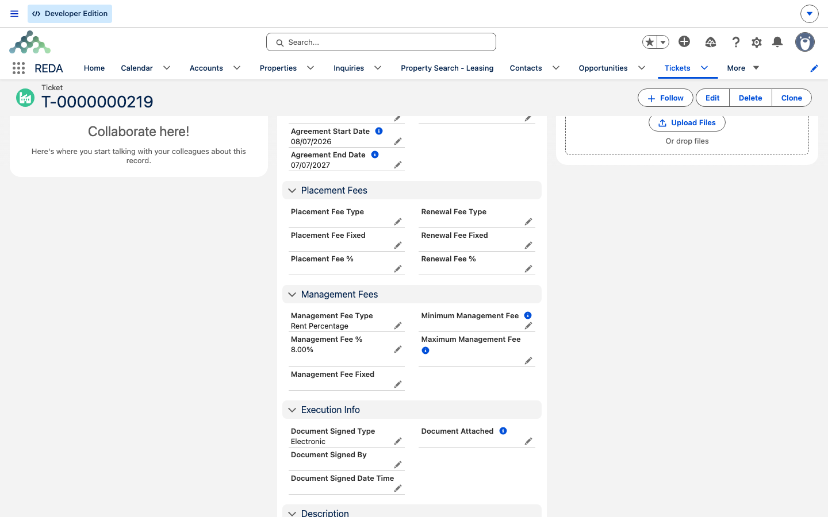Open the user profile avatar
828x517 pixels.
805,42
